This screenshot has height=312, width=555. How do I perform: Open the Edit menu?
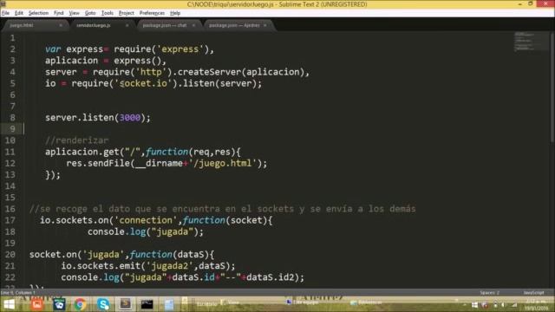click(19, 13)
